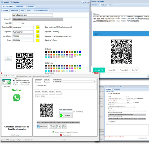Pick the black swatch in the Simbolos palette
149x144 pixels.
[x=46, y=52]
